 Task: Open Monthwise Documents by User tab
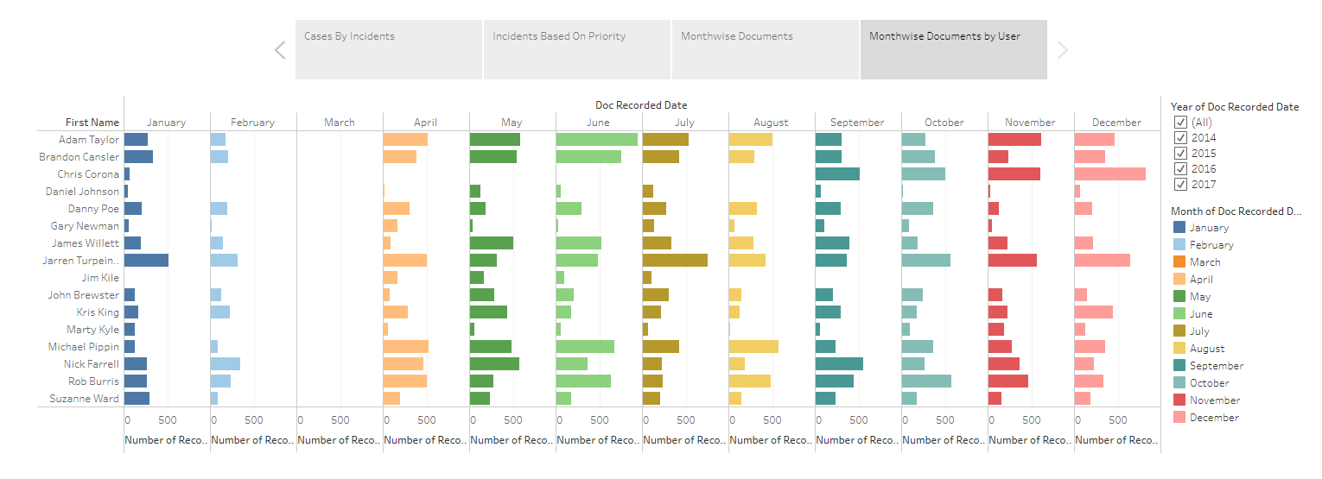(x=954, y=50)
